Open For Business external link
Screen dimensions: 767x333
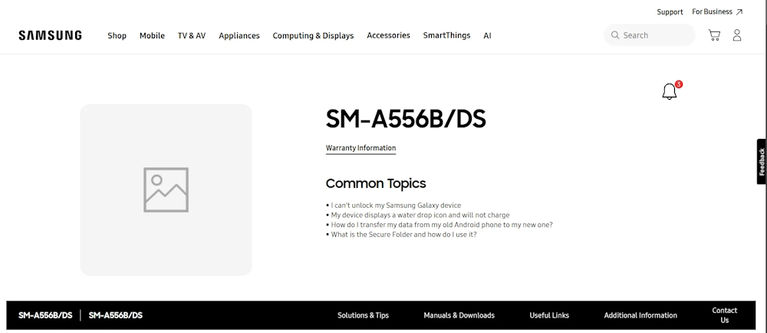[x=717, y=12]
